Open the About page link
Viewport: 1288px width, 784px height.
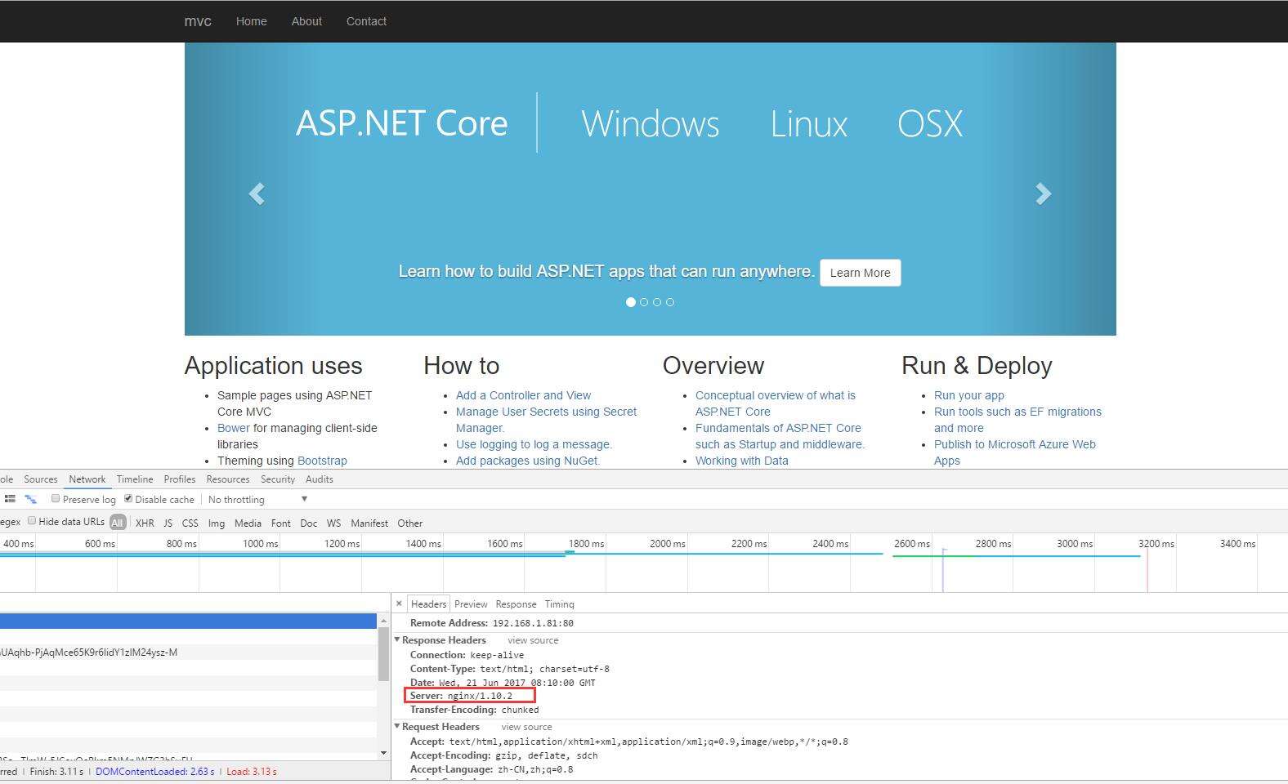pos(306,21)
